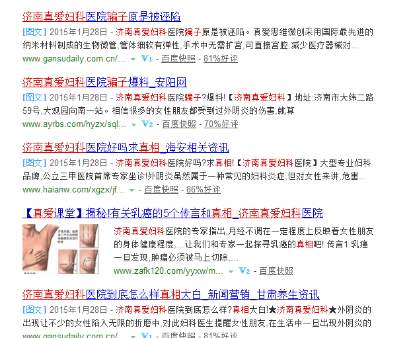Expand the dropdown arrow after www.ayrbs.com/hyzx
Screen dimensions: 409x338
[x=133, y=125]
